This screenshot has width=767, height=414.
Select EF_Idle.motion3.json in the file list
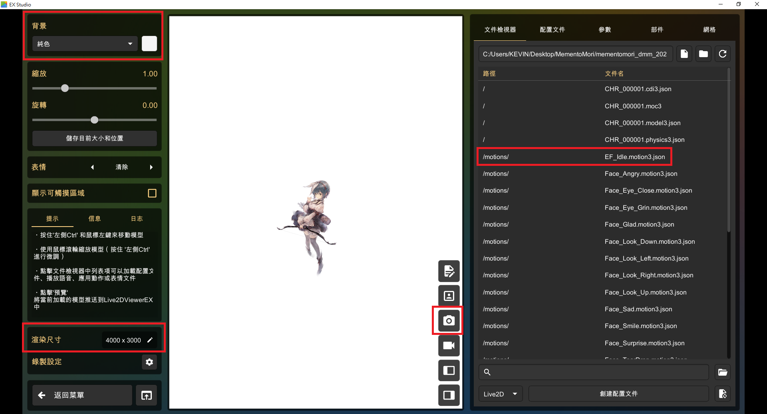[x=634, y=157]
